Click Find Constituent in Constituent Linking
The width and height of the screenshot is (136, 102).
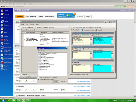point(77,35)
